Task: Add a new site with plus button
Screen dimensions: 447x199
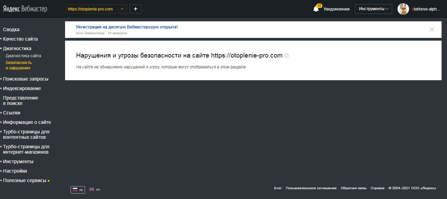Action: click(136, 9)
